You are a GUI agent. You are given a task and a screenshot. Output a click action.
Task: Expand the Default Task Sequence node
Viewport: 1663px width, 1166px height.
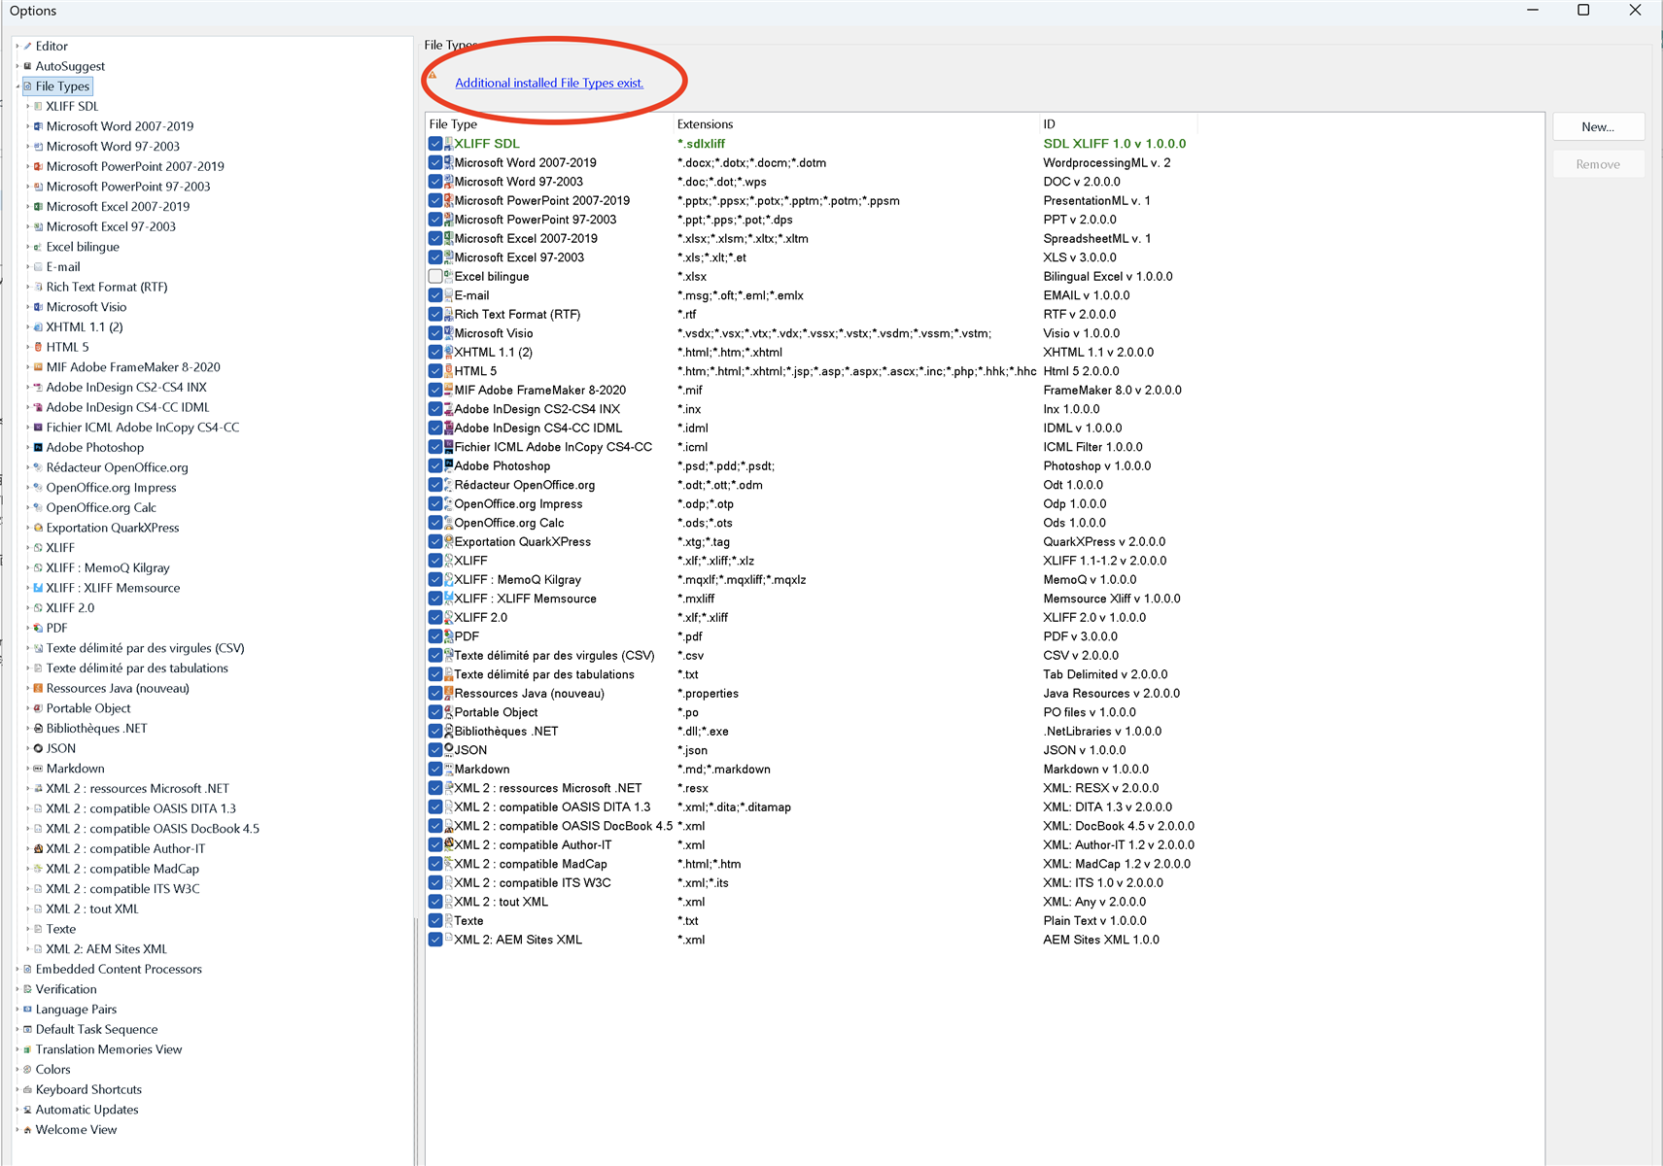(17, 1029)
